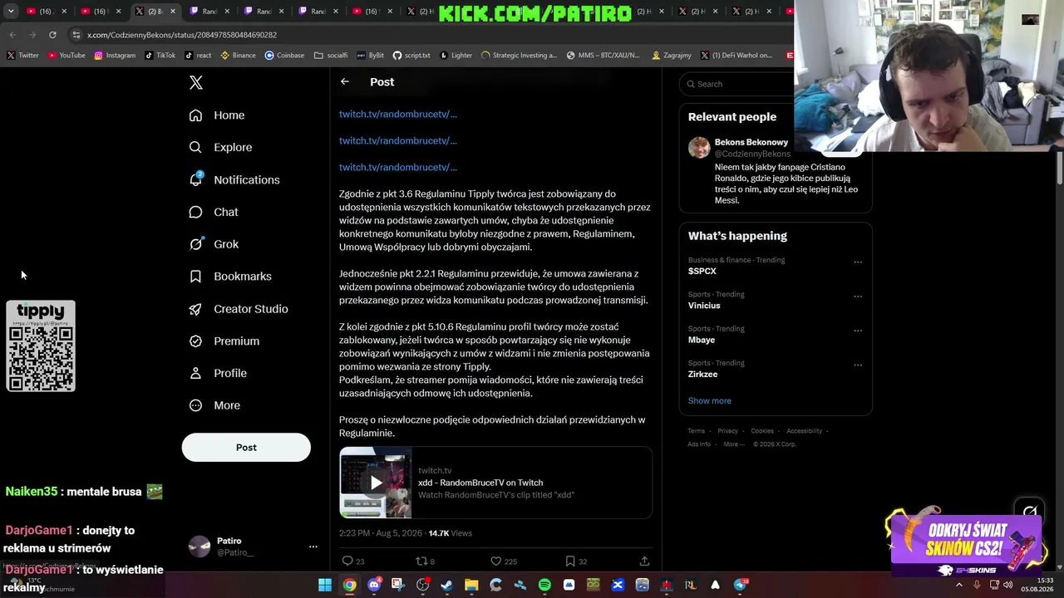Open the Lighter bookmark
This screenshot has height=598, width=1064.
[x=456, y=56]
